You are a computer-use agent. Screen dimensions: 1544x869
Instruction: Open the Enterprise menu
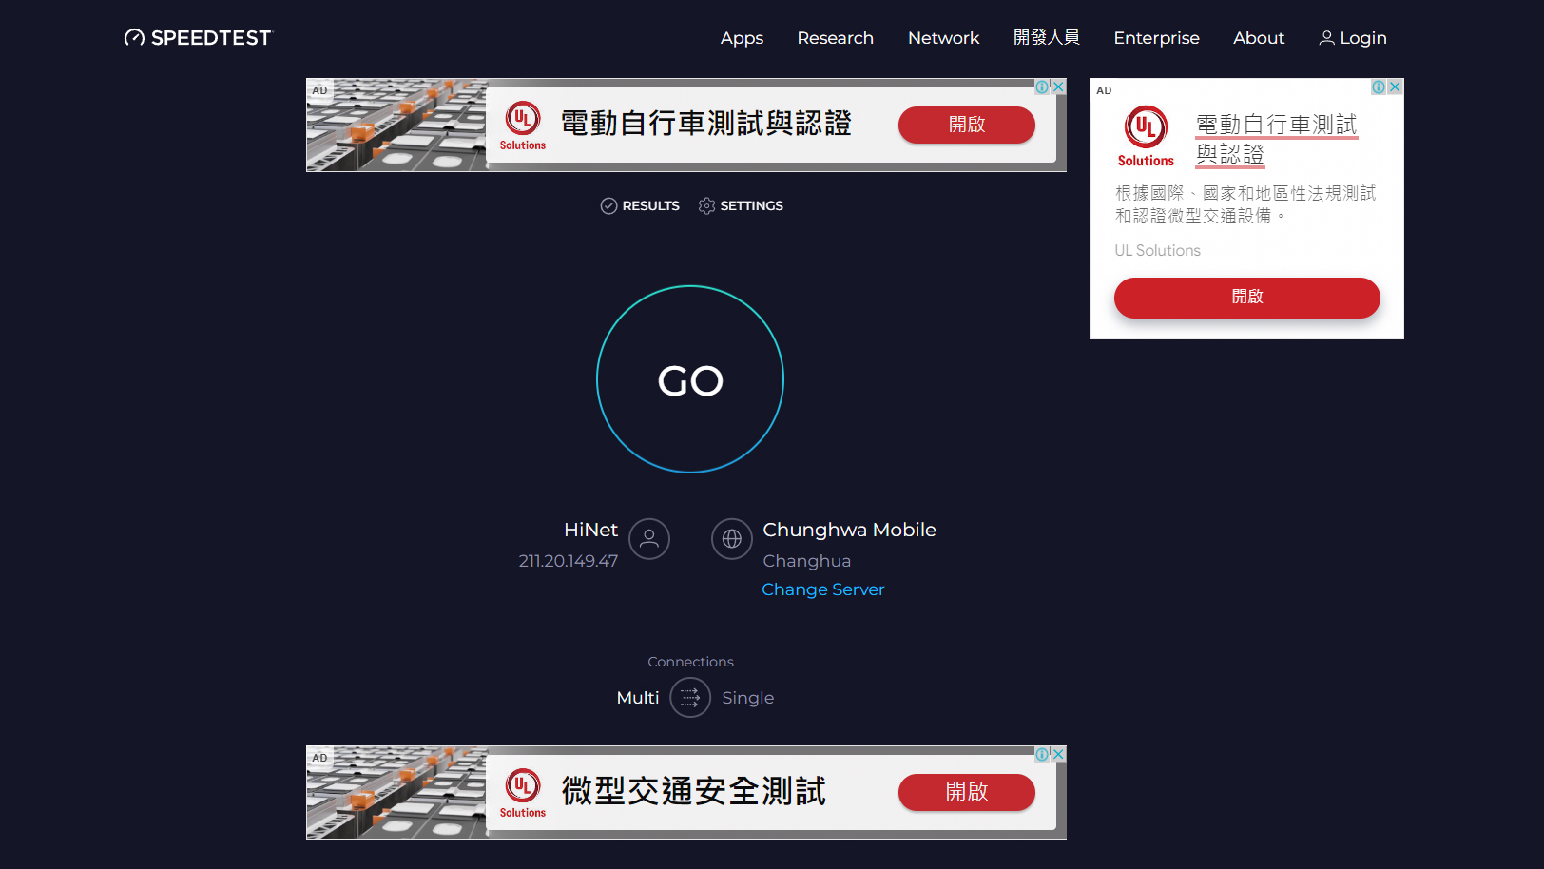point(1156,38)
